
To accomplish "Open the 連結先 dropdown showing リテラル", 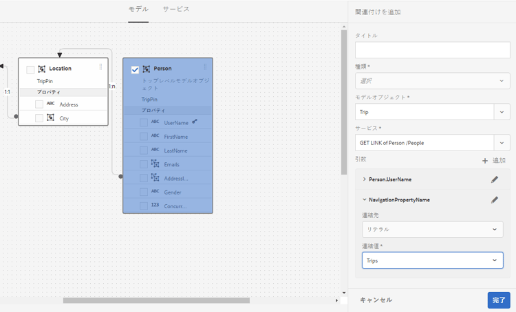I will pos(433,229).
